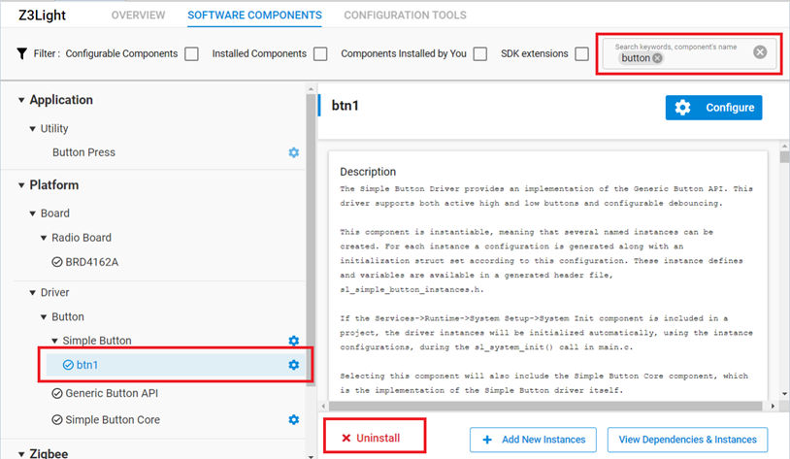Select Generic Button API component
Viewport: 790px width, 459px height.
click(112, 393)
